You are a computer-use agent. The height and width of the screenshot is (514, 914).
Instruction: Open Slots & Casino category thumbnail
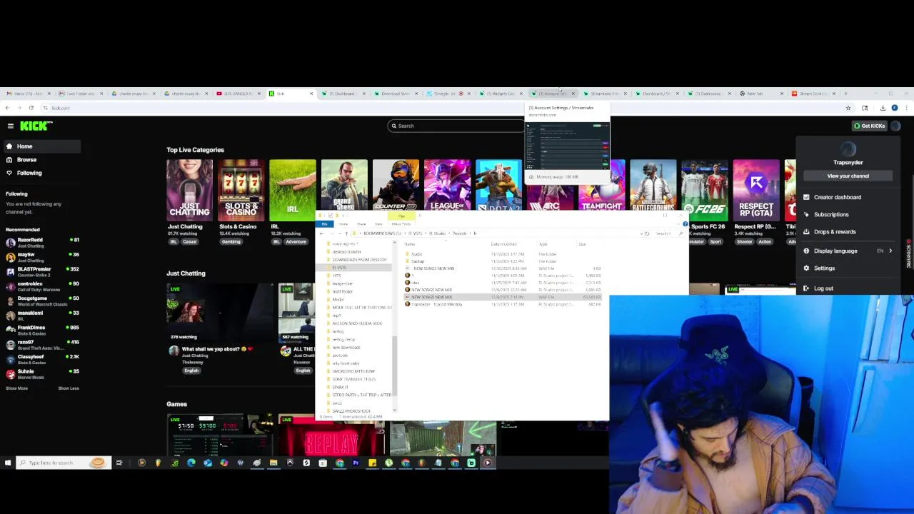[x=241, y=190]
